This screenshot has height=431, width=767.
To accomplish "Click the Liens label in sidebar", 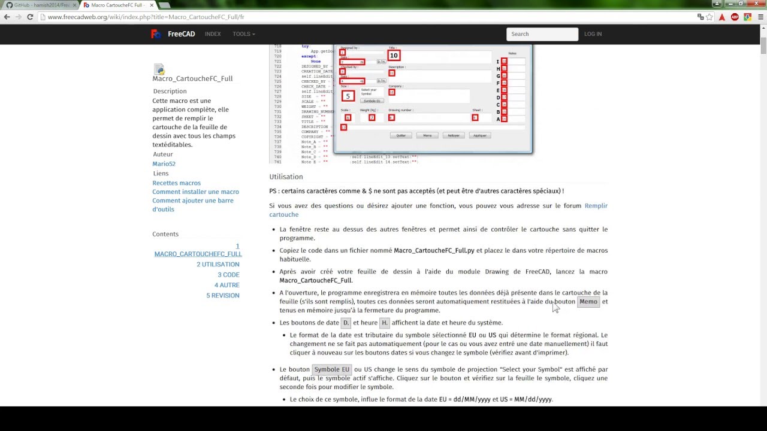I will (161, 174).
